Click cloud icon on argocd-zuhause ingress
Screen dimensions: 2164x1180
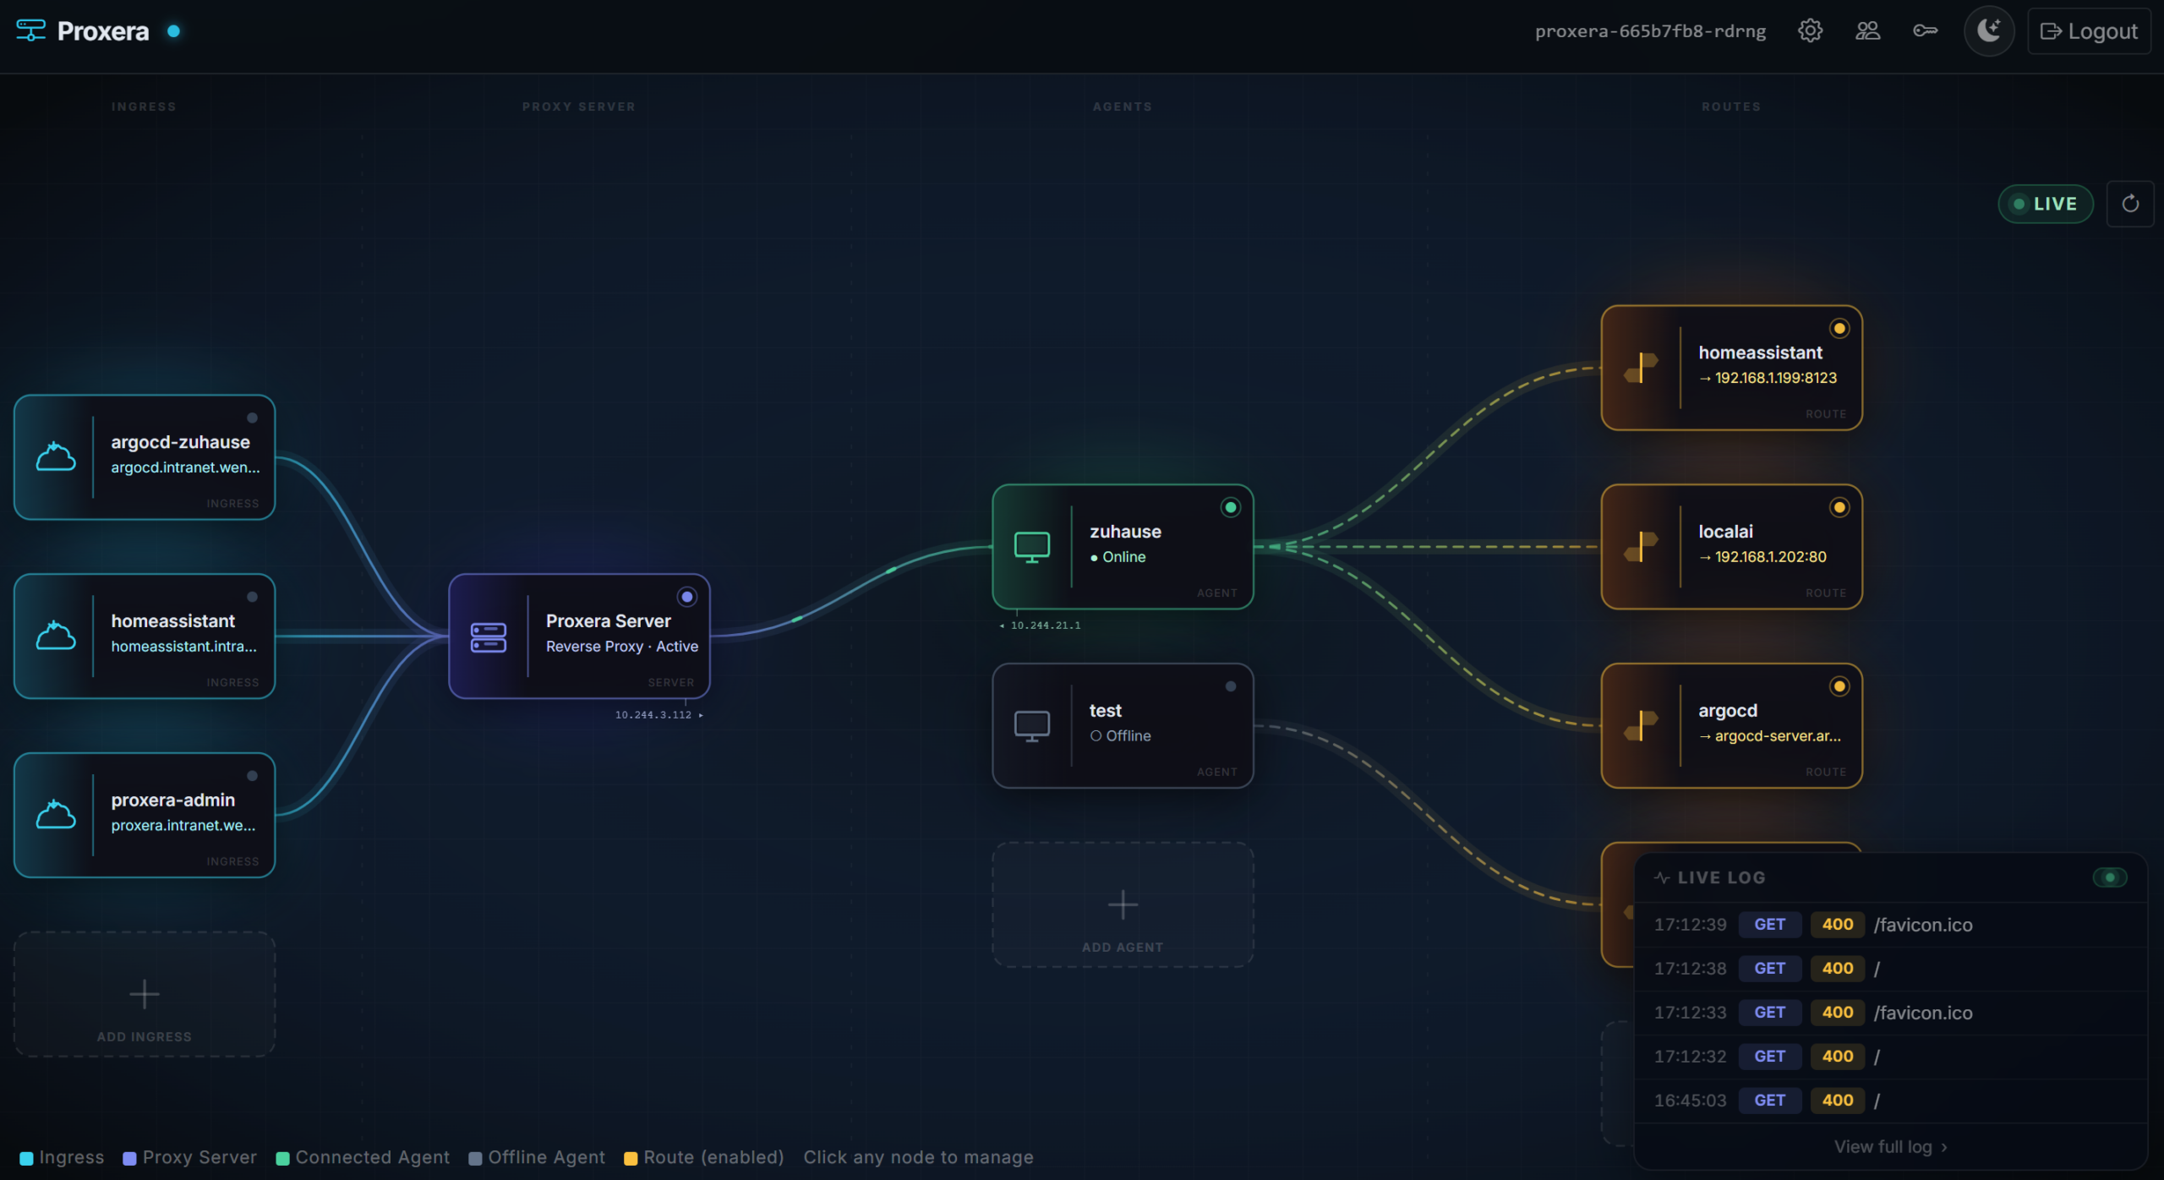(x=56, y=457)
